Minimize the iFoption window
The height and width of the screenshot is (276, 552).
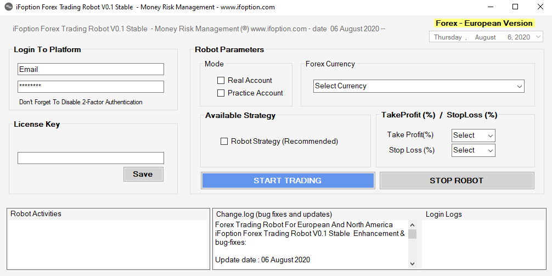[490, 7]
